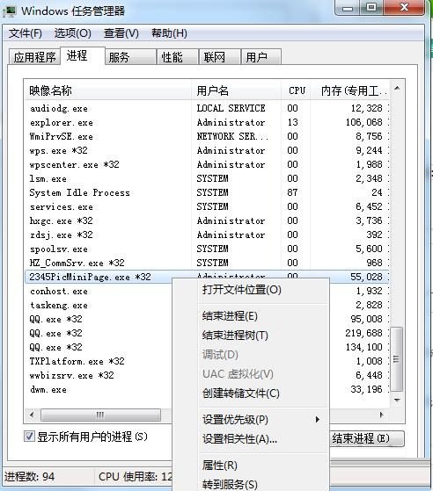
Task: Select the 2345PicMiniPage.exe *32 process
Action: pos(99,277)
